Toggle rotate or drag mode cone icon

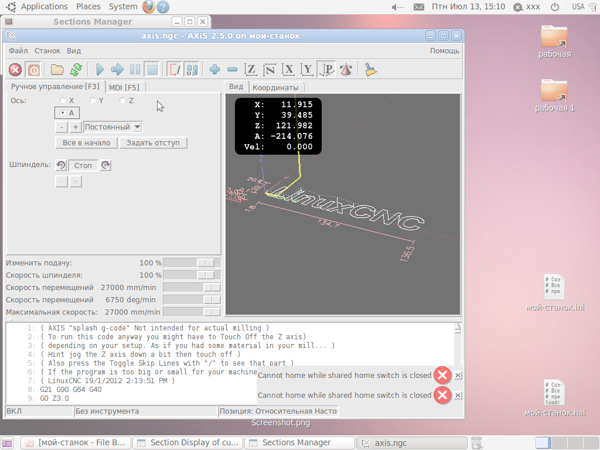(x=346, y=70)
